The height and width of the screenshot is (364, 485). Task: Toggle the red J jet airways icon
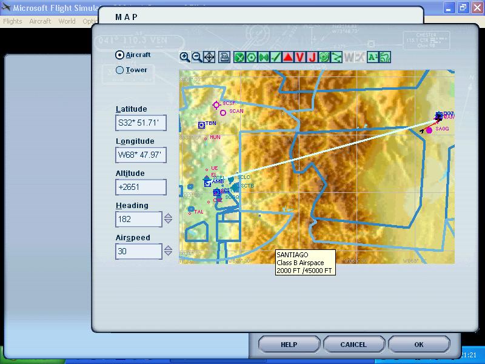[x=312, y=57]
